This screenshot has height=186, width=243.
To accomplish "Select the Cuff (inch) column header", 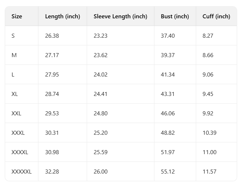I will (x=216, y=16).
